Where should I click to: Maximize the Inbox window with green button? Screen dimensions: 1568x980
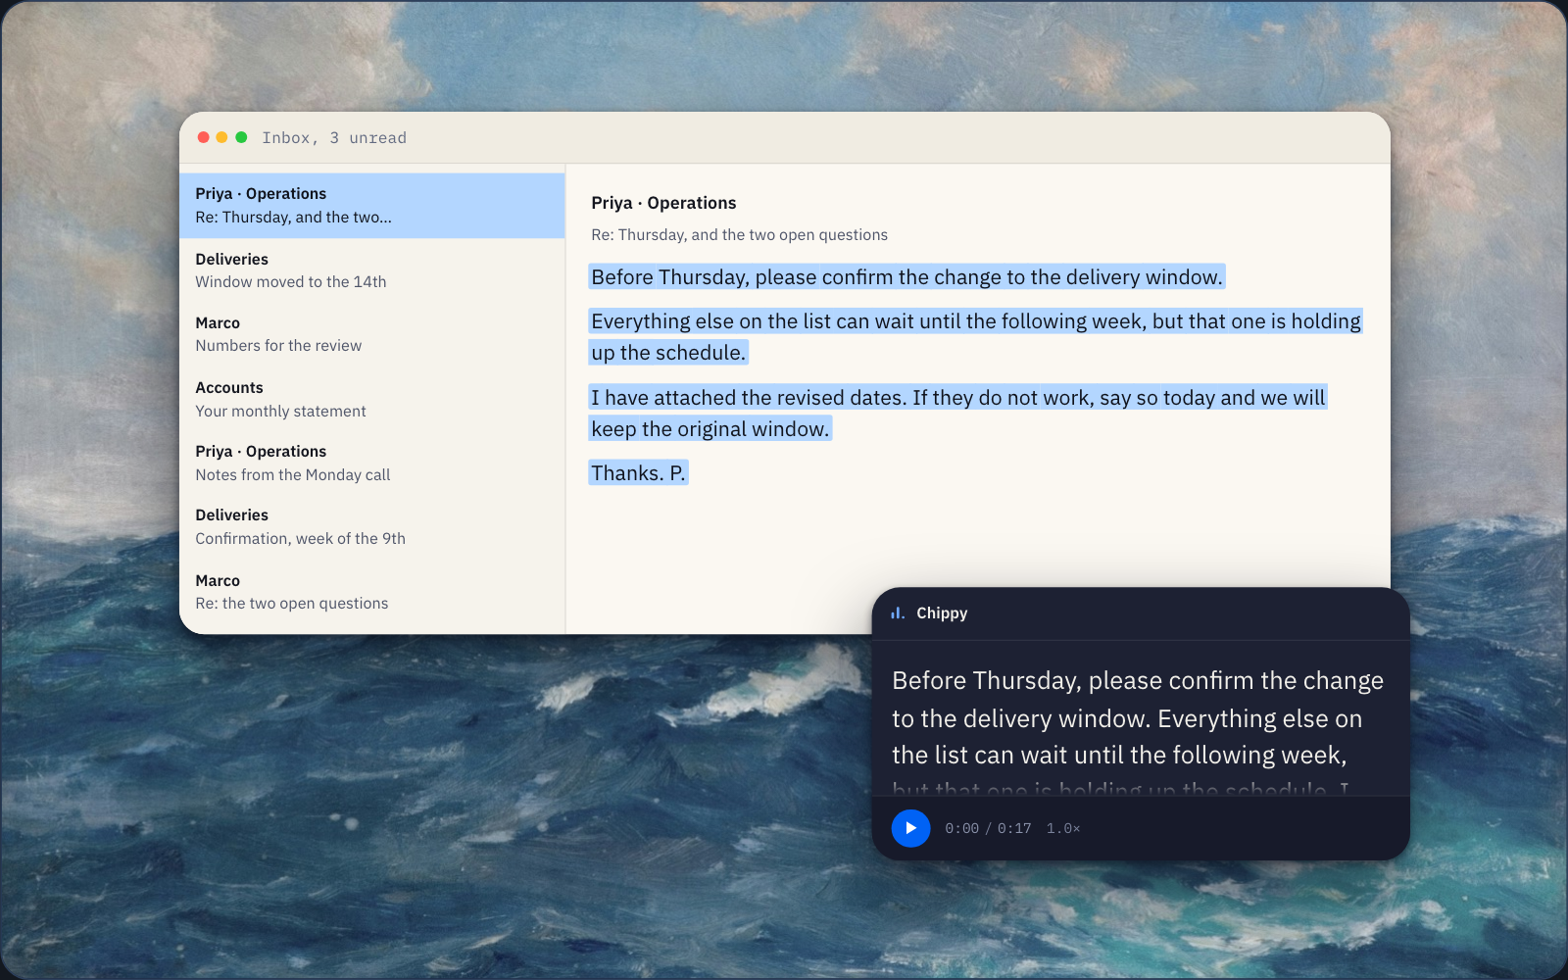[241, 137]
